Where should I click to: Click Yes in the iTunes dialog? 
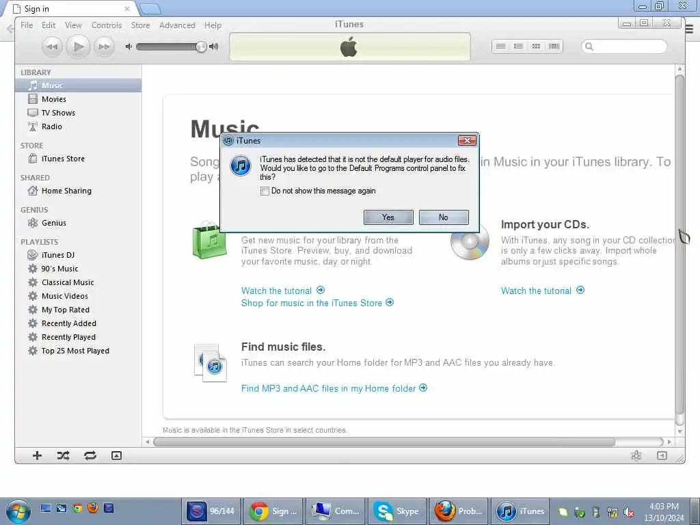click(388, 217)
